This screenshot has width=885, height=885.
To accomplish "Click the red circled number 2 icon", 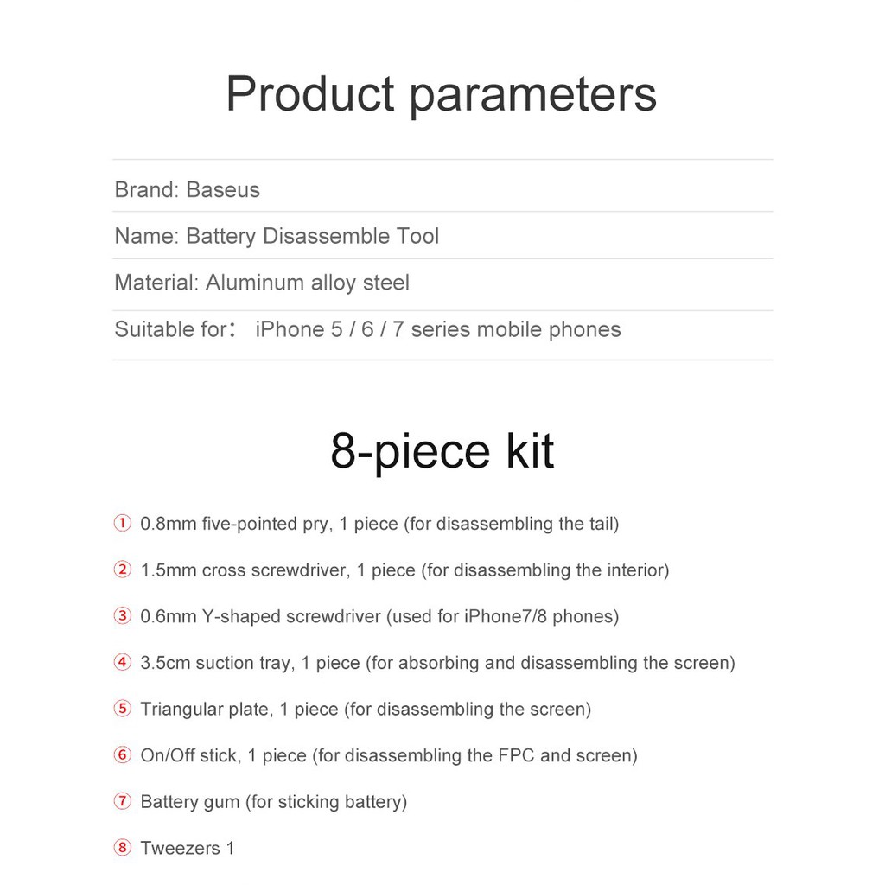I will point(123,570).
